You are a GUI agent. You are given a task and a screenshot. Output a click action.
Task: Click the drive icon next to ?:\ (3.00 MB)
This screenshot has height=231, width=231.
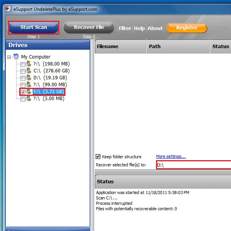click(28, 99)
